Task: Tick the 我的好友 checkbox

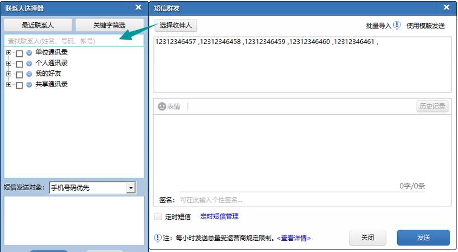Action: pos(19,75)
